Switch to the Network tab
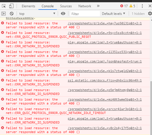 click(85, 6)
